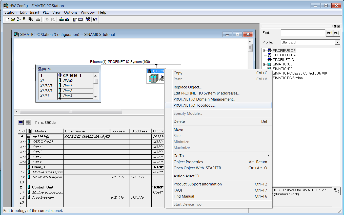
Task: Toggle the hardware Catalog toolbar icon
Action: (75, 19)
